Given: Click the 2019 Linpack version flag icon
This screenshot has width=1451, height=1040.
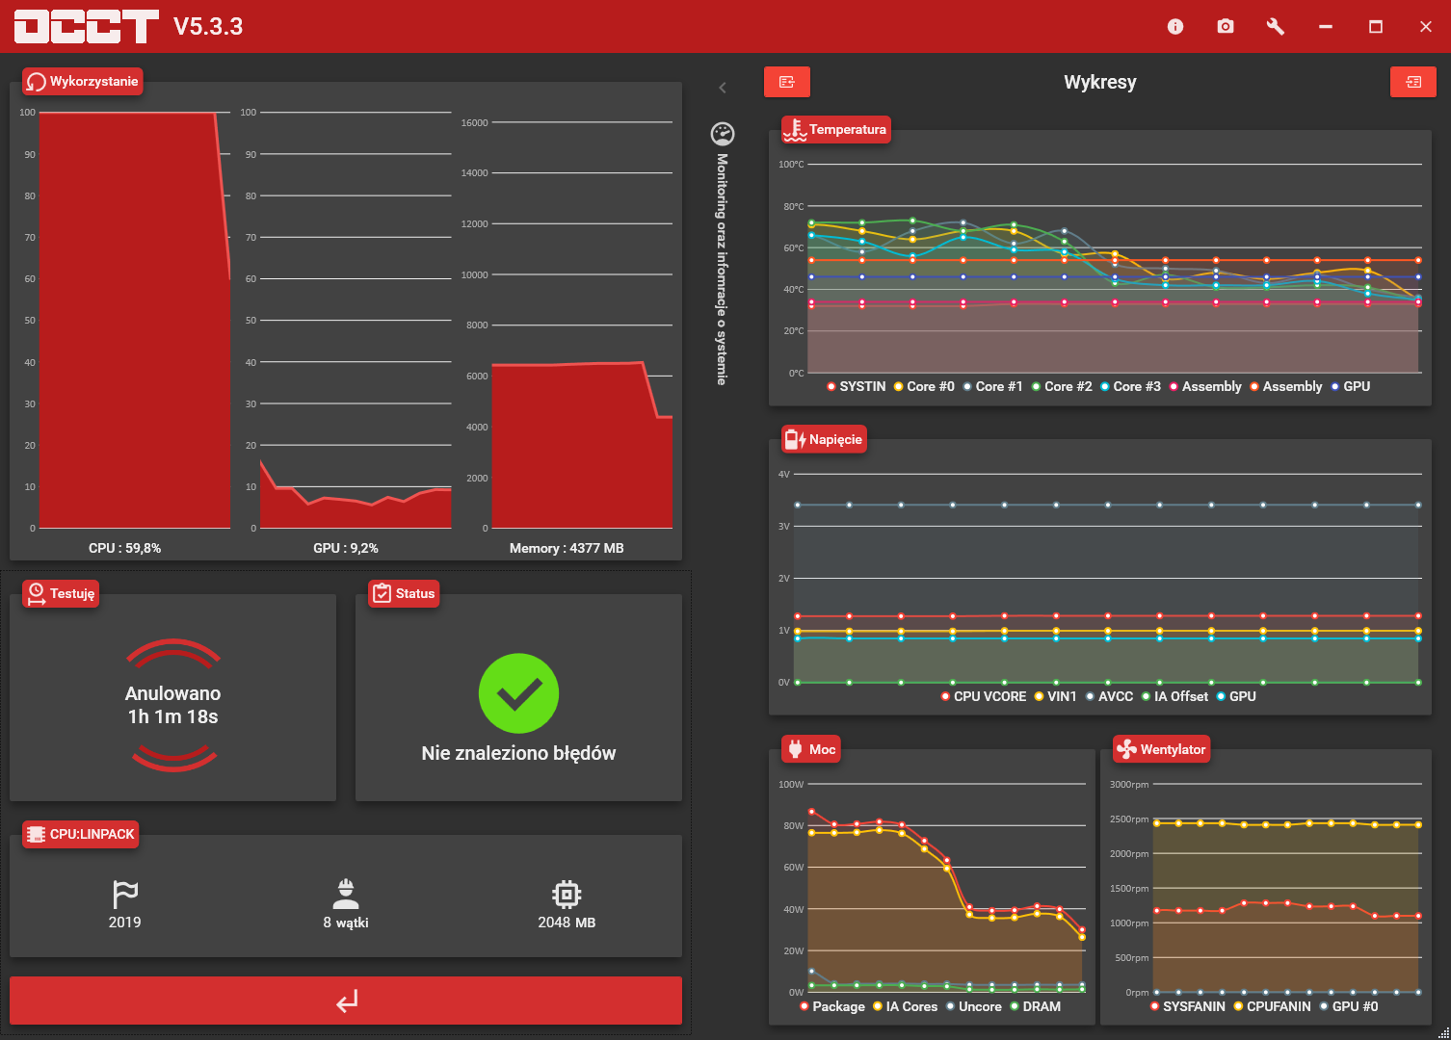Looking at the screenshot, I should tap(125, 895).
